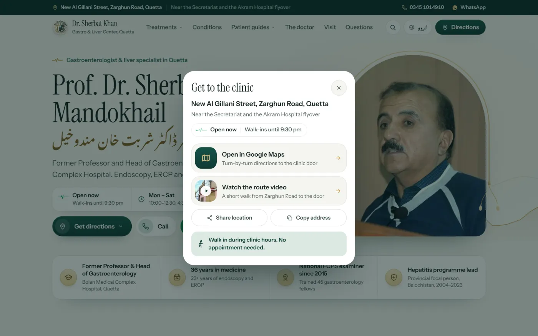Click the Copy address button

point(309,218)
